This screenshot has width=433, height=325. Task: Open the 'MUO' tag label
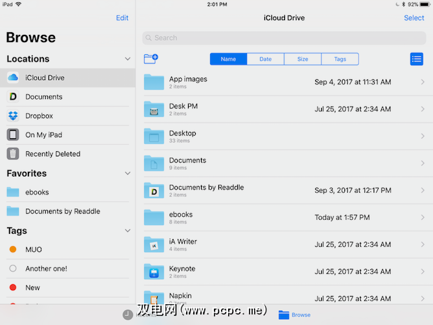pos(34,249)
